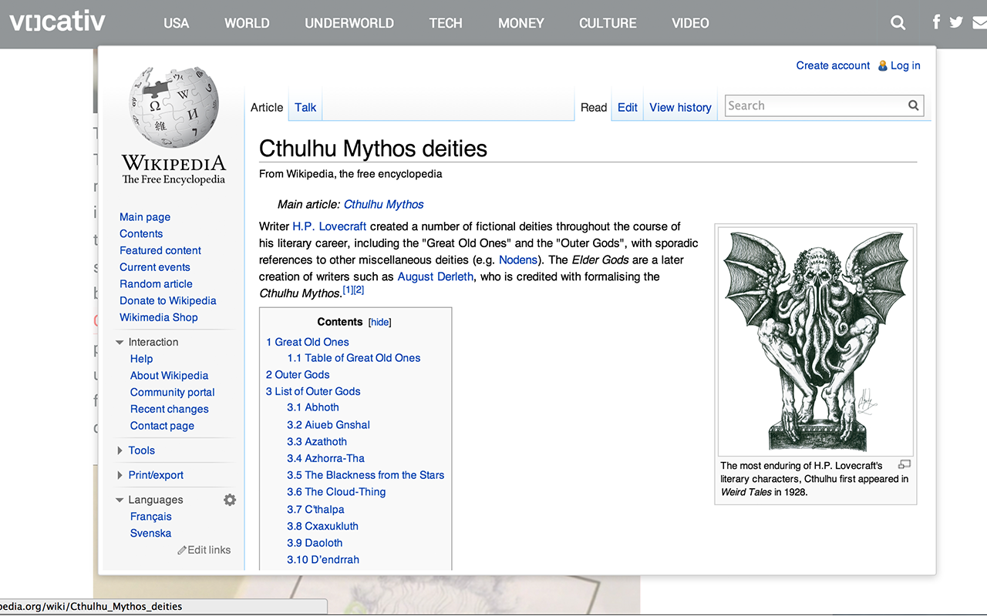Collapse the Interaction sidebar section
The height and width of the screenshot is (616, 987).
tap(120, 343)
